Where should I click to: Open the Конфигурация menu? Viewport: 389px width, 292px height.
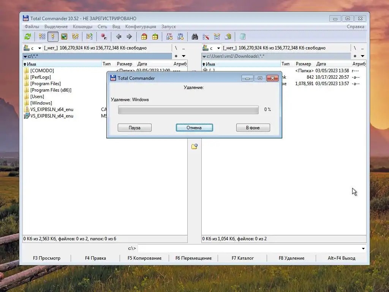pyautogui.click(x=141, y=27)
